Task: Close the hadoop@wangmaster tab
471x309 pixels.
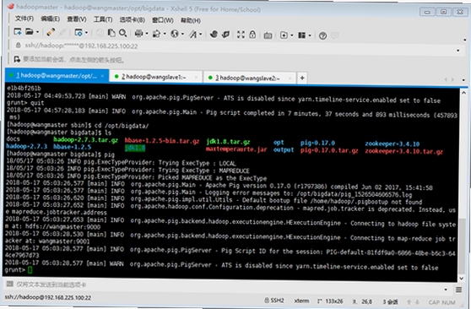Action: click(102, 76)
